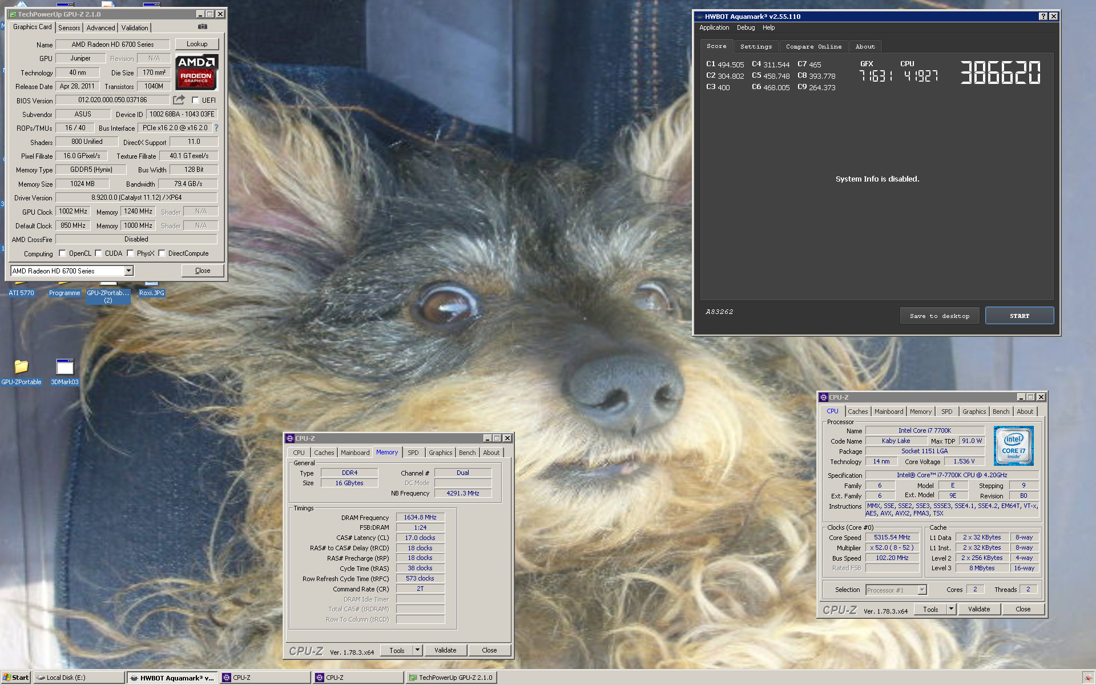Click the CPU-Z Memory window title icon

pyautogui.click(x=290, y=438)
